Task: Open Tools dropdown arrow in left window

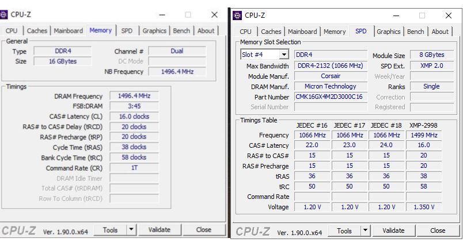Action: click(131, 229)
